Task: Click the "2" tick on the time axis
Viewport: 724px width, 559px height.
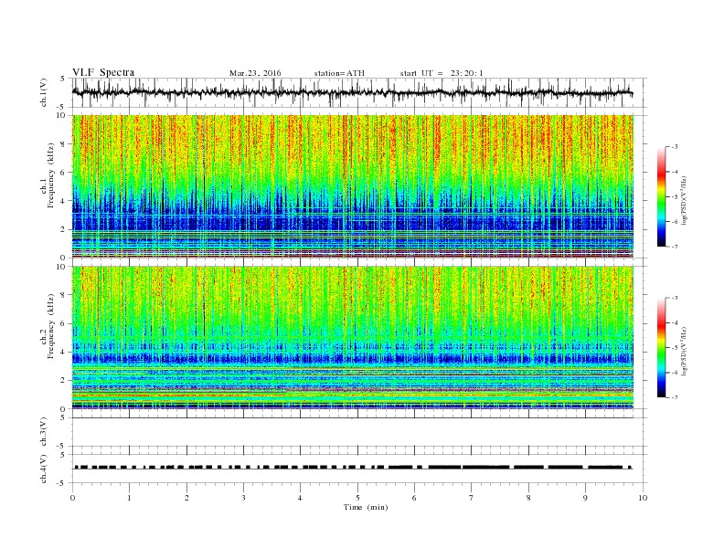Action: [186, 498]
